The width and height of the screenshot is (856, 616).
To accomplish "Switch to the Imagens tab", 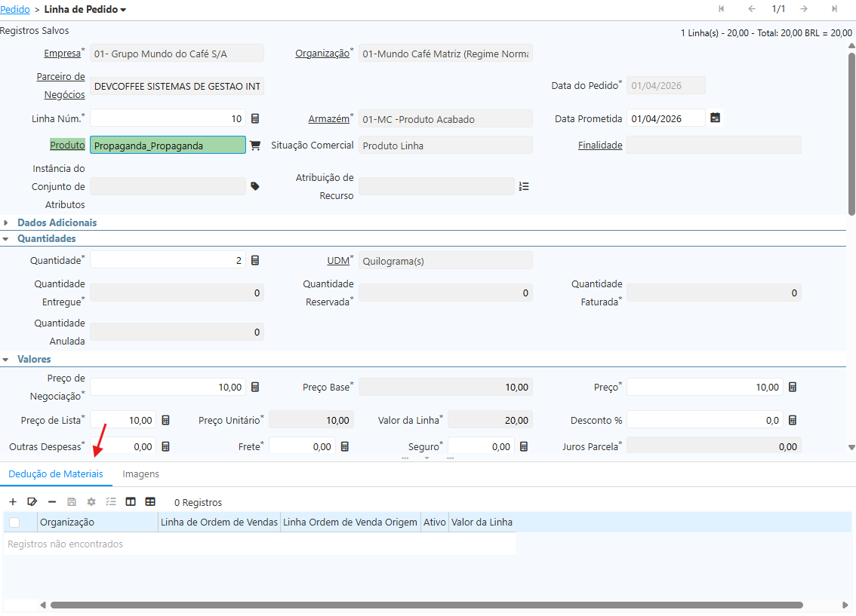I will coord(140,474).
